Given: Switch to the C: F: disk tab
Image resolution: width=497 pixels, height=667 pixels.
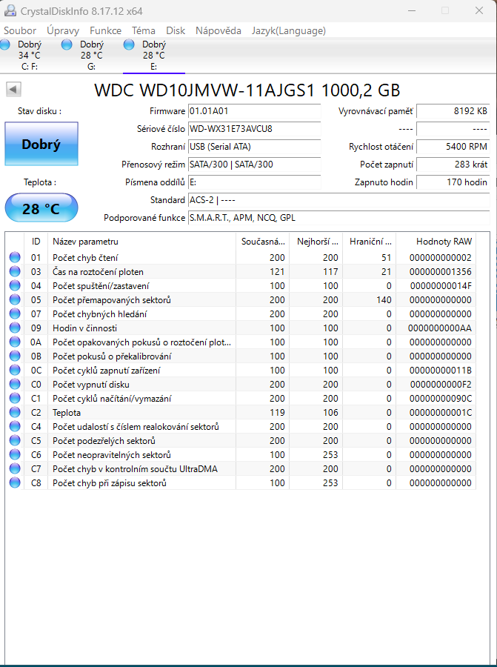Looking at the screenshot, I should [x=30, y=56].
